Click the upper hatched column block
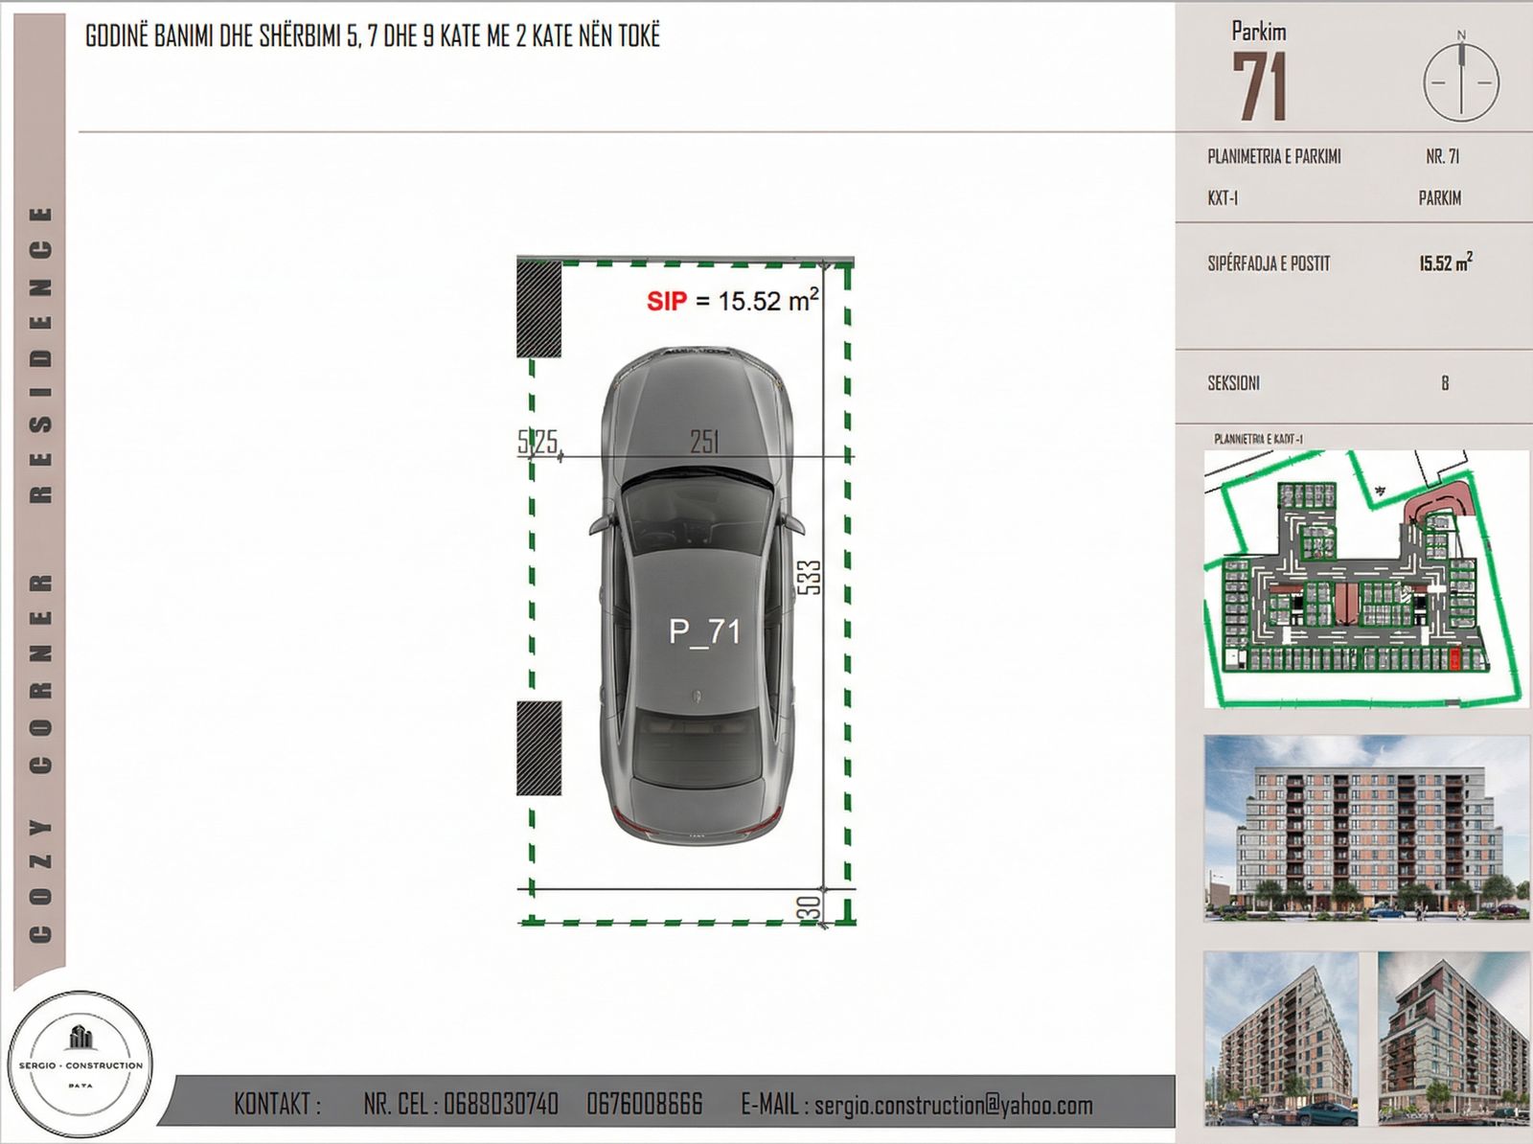This screenshot has height=1144, width=1533. coord(538,309)
